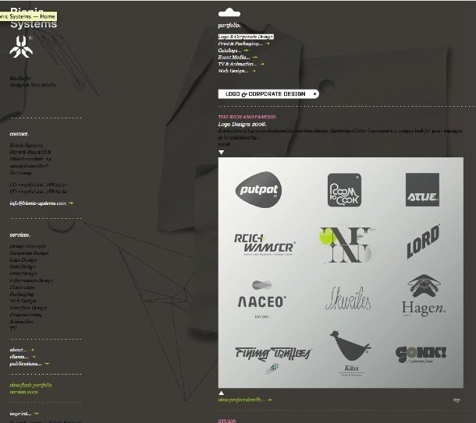Click the Hagen logo
The height and width of the screenshot is (423, 476).
pos(423,297)
